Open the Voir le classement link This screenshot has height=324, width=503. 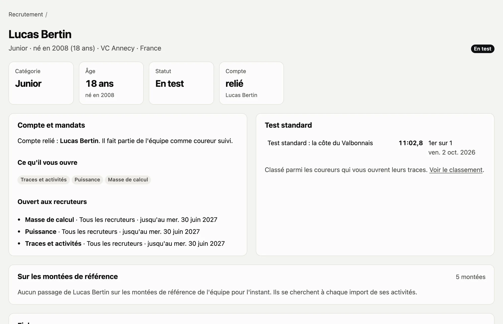tap(456, 170)
